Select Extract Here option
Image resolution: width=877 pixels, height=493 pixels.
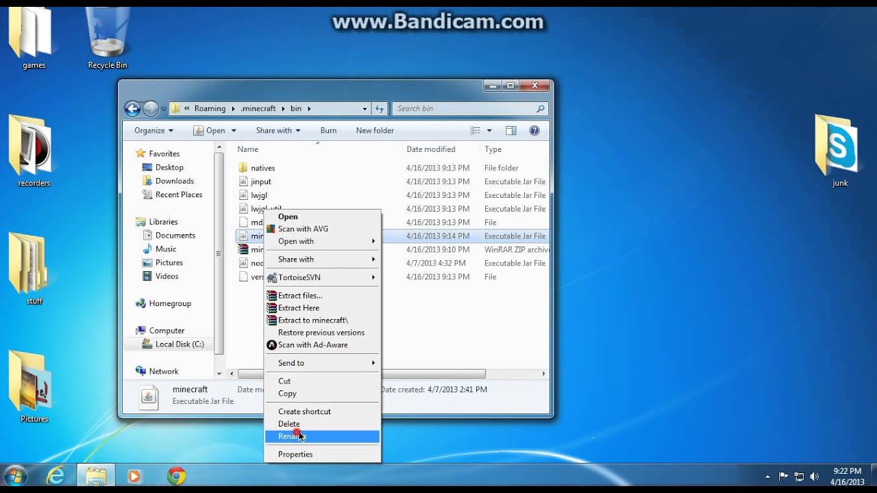click(x=322, y=308)
